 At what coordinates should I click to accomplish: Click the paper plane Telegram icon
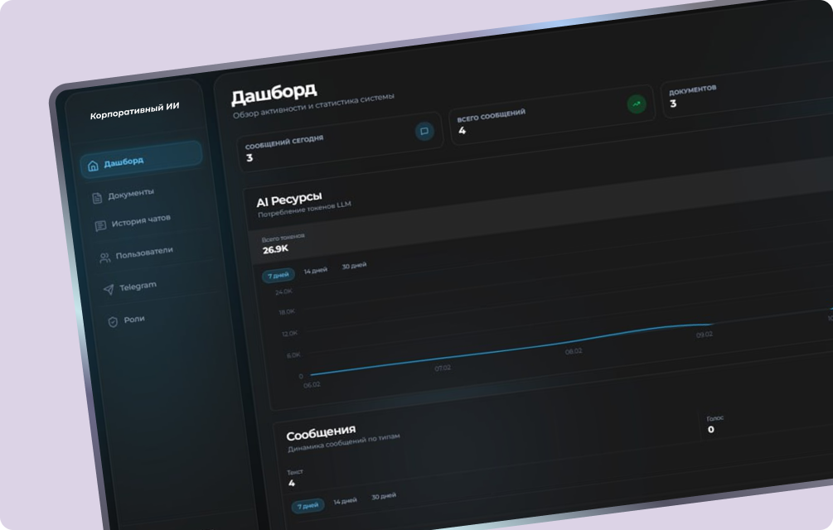pos(109,289)
